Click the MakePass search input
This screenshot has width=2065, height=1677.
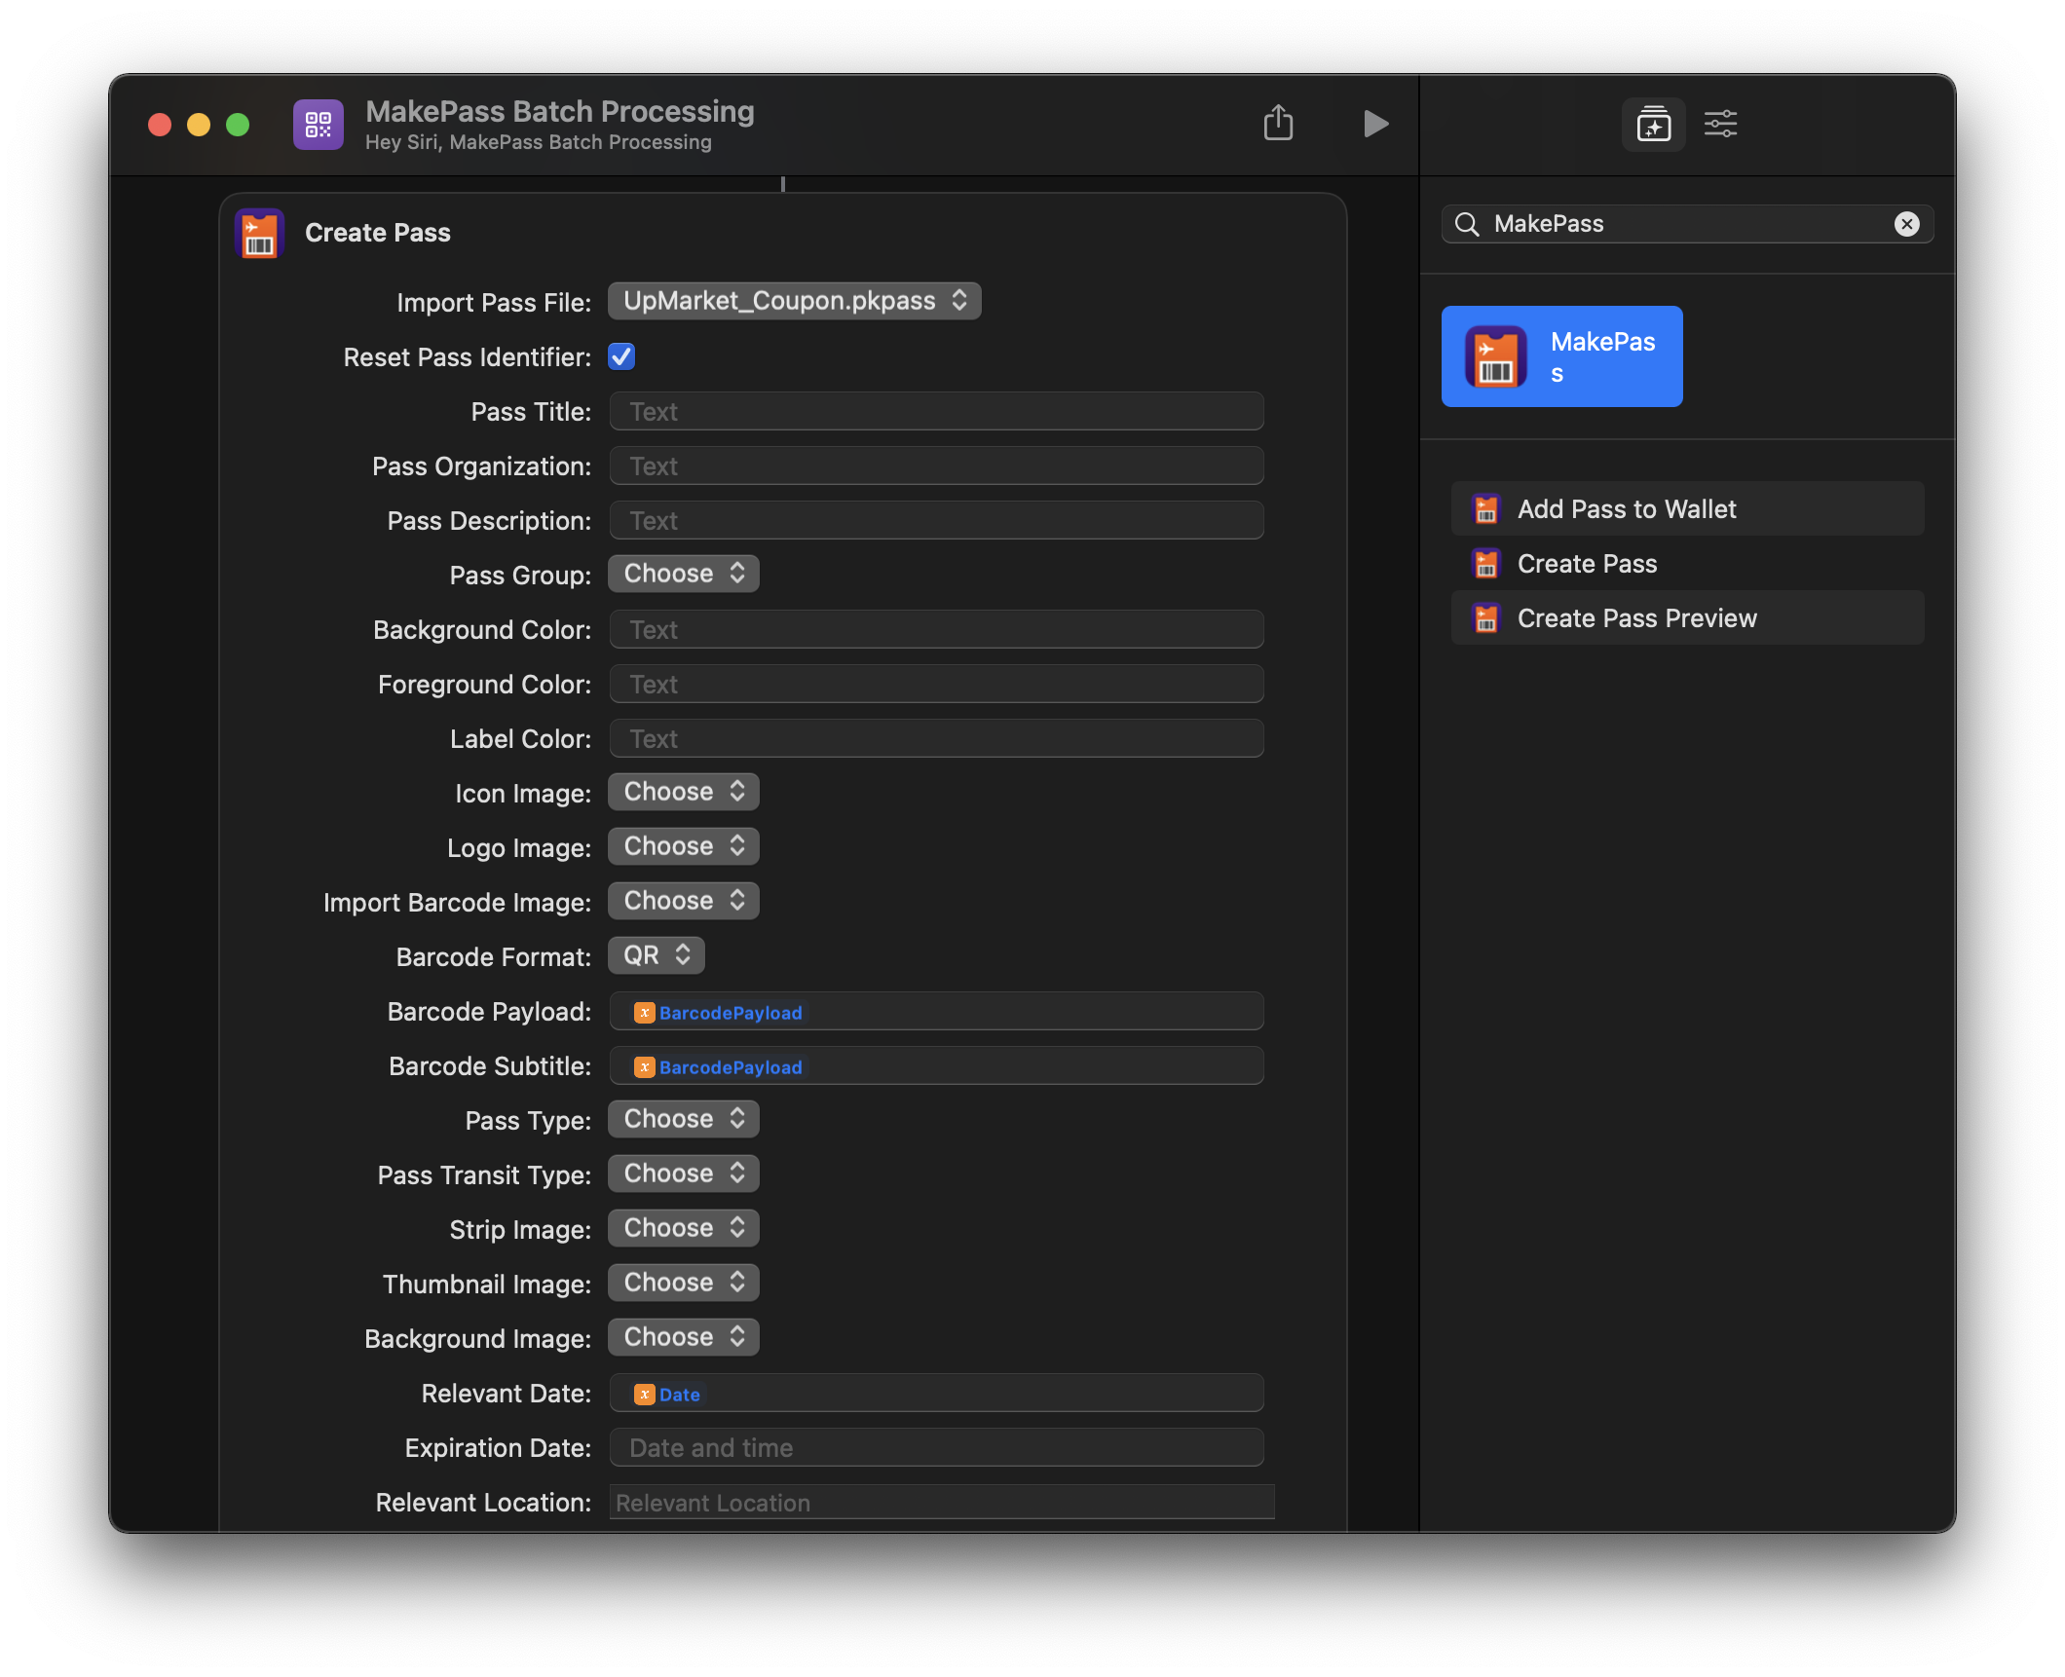1687,224
